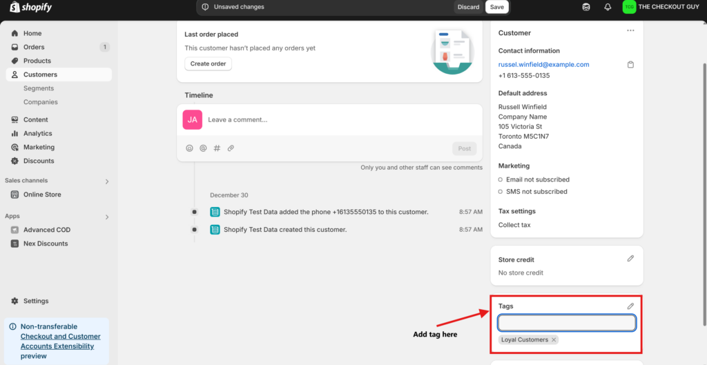Go to Discounts in the sidebar

tap(39, 161)
